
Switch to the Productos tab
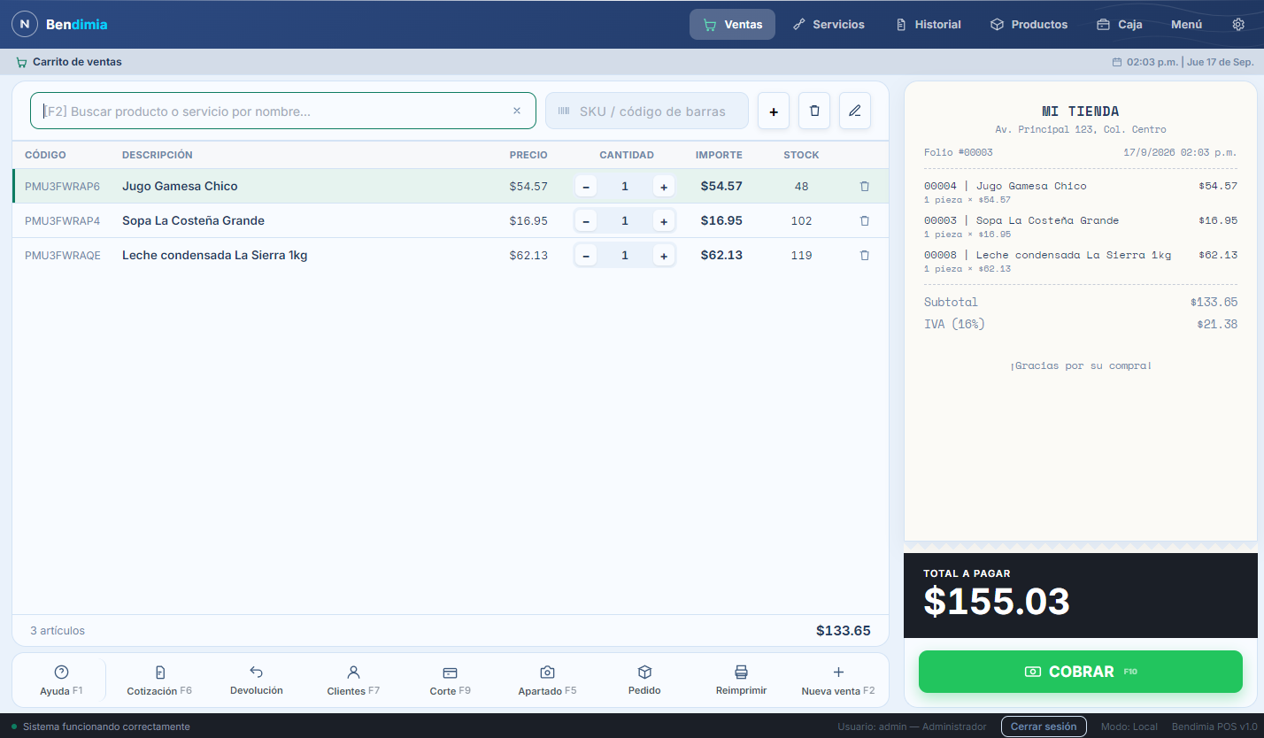coord(1029,25)
